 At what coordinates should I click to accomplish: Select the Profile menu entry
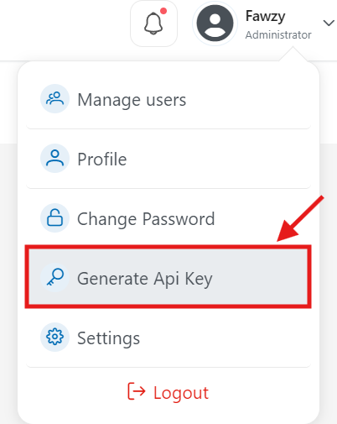[168, 159]
